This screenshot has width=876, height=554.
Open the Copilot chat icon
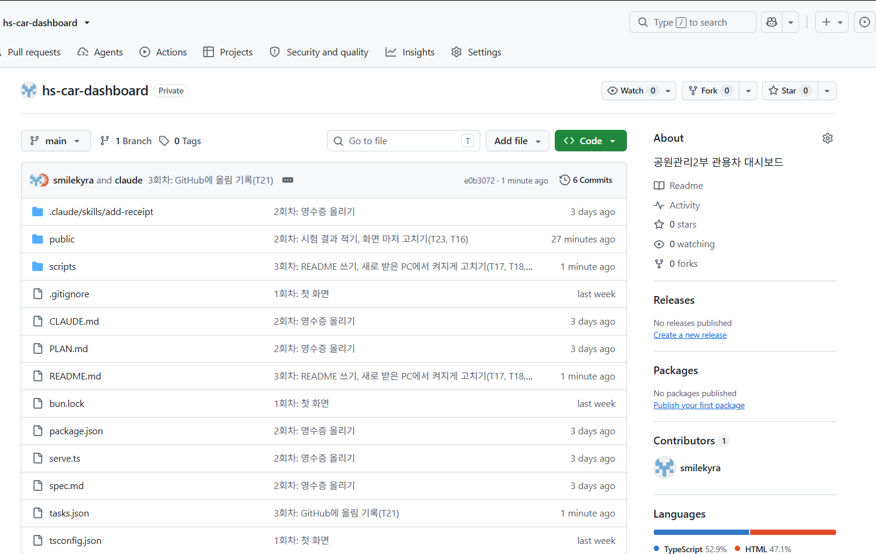(772, 22)
